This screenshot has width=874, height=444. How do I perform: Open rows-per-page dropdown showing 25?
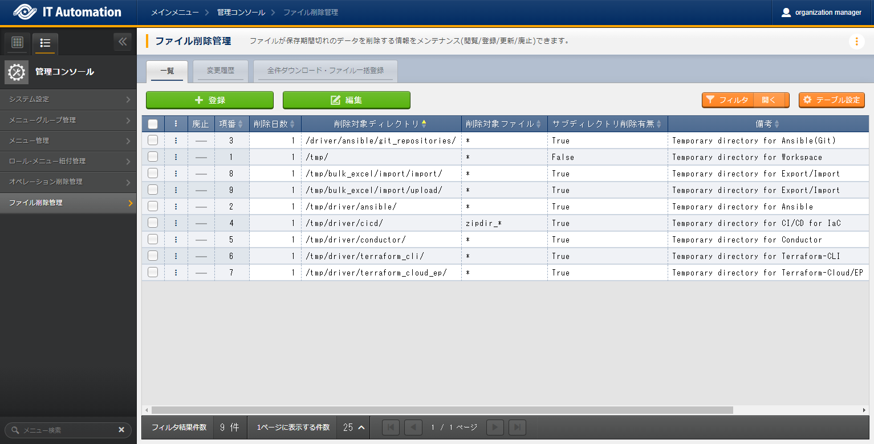pyautogui.click(x=353, y=427)
